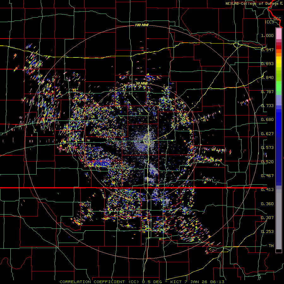Click the TH threshold label on the scale
284x284 pixels.
(x=271, y=246)
